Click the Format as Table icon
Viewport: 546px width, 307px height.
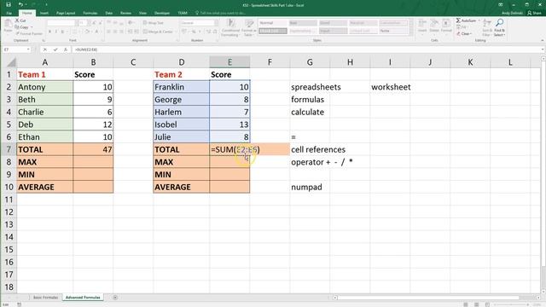point(249,23)
